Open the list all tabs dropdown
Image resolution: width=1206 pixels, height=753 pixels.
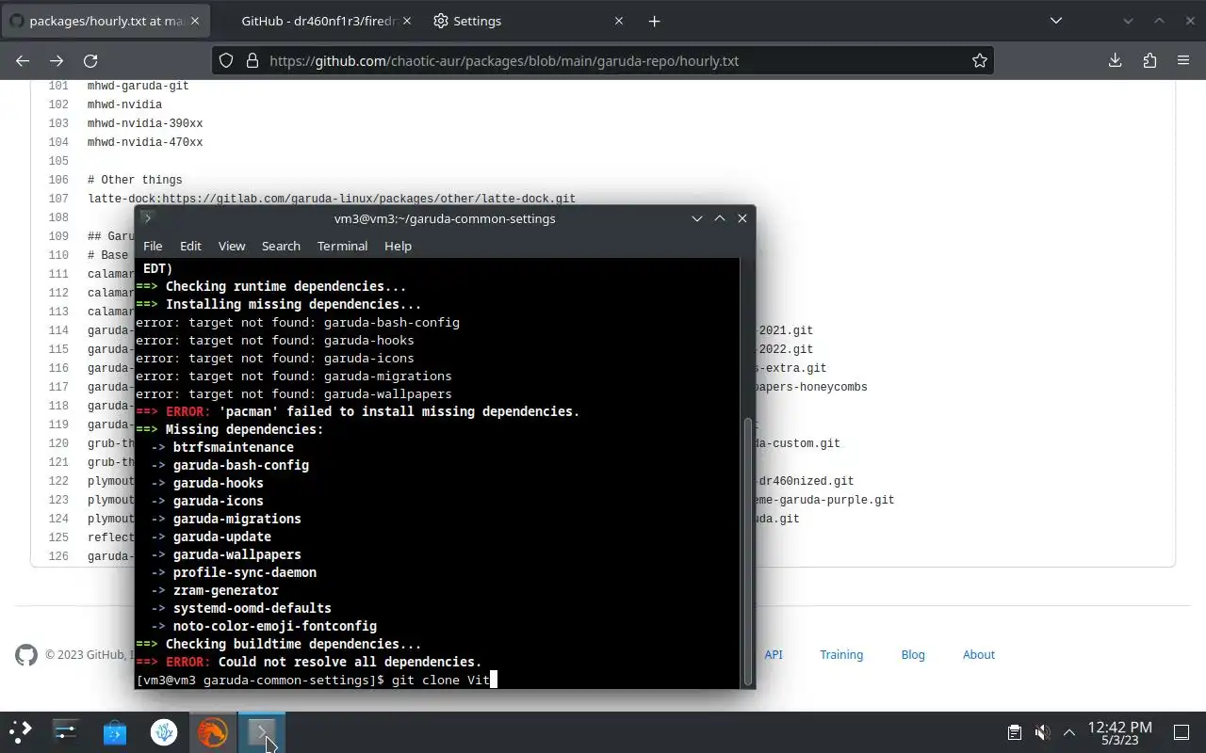click(x=1056, y=21)
